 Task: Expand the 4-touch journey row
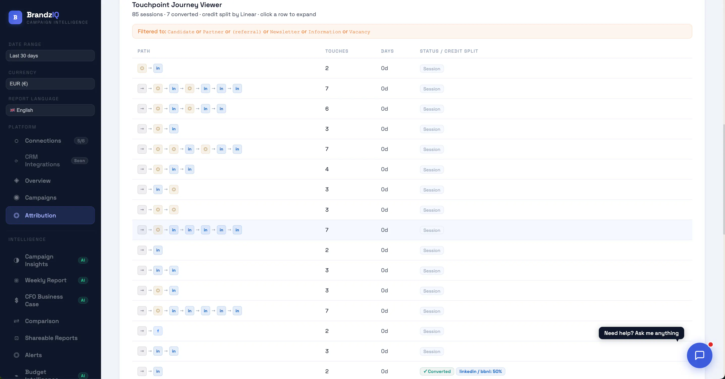412,169
